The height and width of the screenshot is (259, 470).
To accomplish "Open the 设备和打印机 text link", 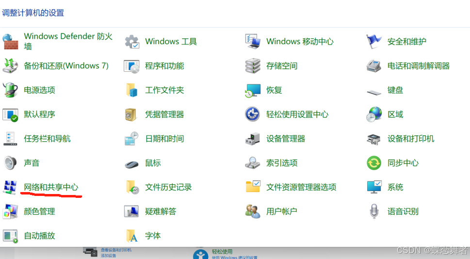I will [411, 139].
